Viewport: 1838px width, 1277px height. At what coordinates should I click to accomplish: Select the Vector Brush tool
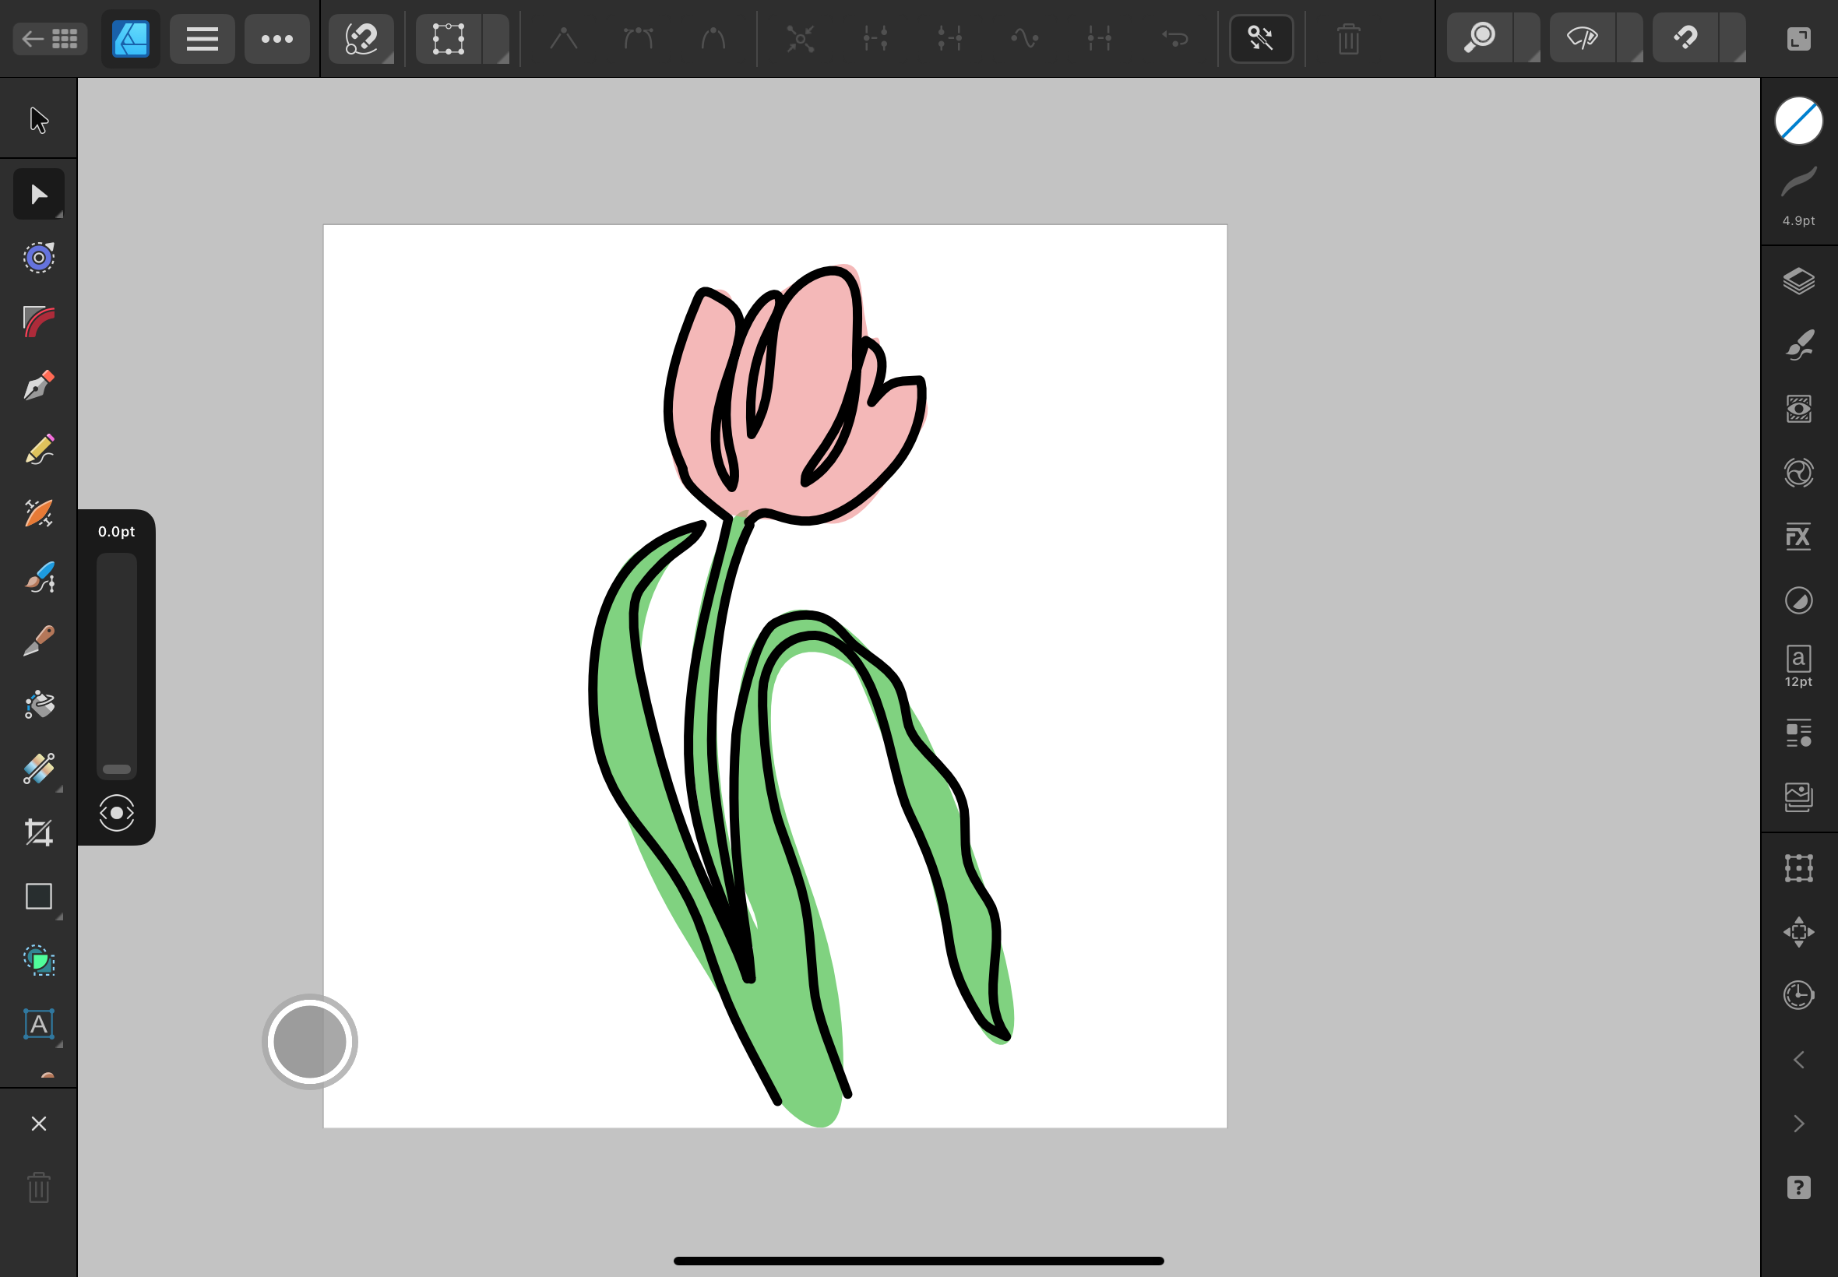tap(38, 513)
